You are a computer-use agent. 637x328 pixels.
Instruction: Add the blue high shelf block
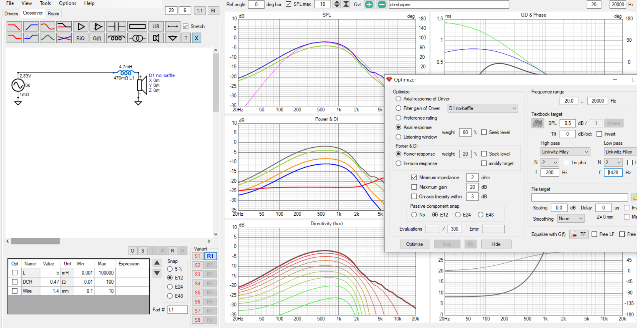tap(31, 38)
